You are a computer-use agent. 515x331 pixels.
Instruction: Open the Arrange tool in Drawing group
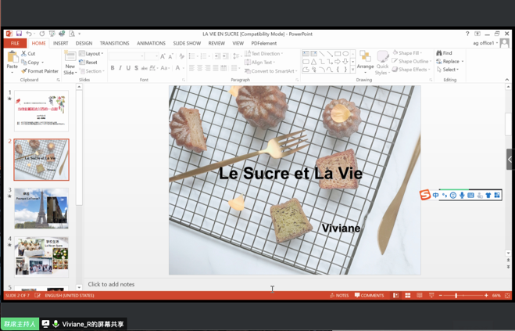tap(365, 59)
